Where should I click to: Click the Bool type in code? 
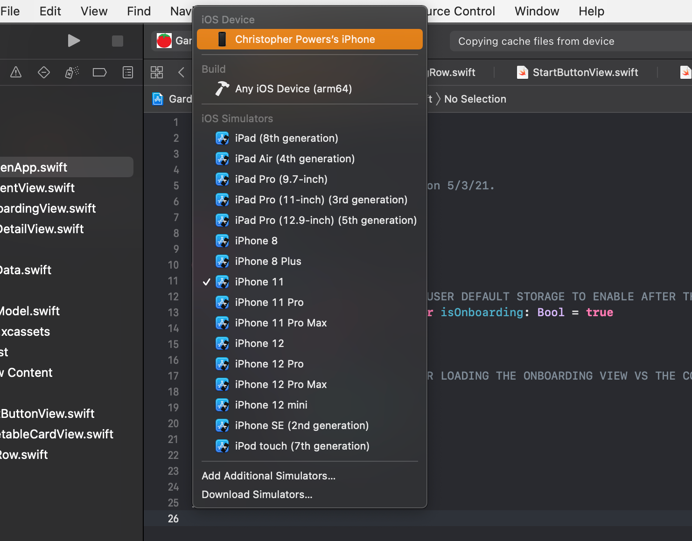pyautogui.click(x=551, y=312)
